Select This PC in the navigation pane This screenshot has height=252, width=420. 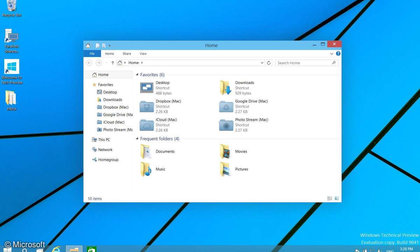coord(101,140)
